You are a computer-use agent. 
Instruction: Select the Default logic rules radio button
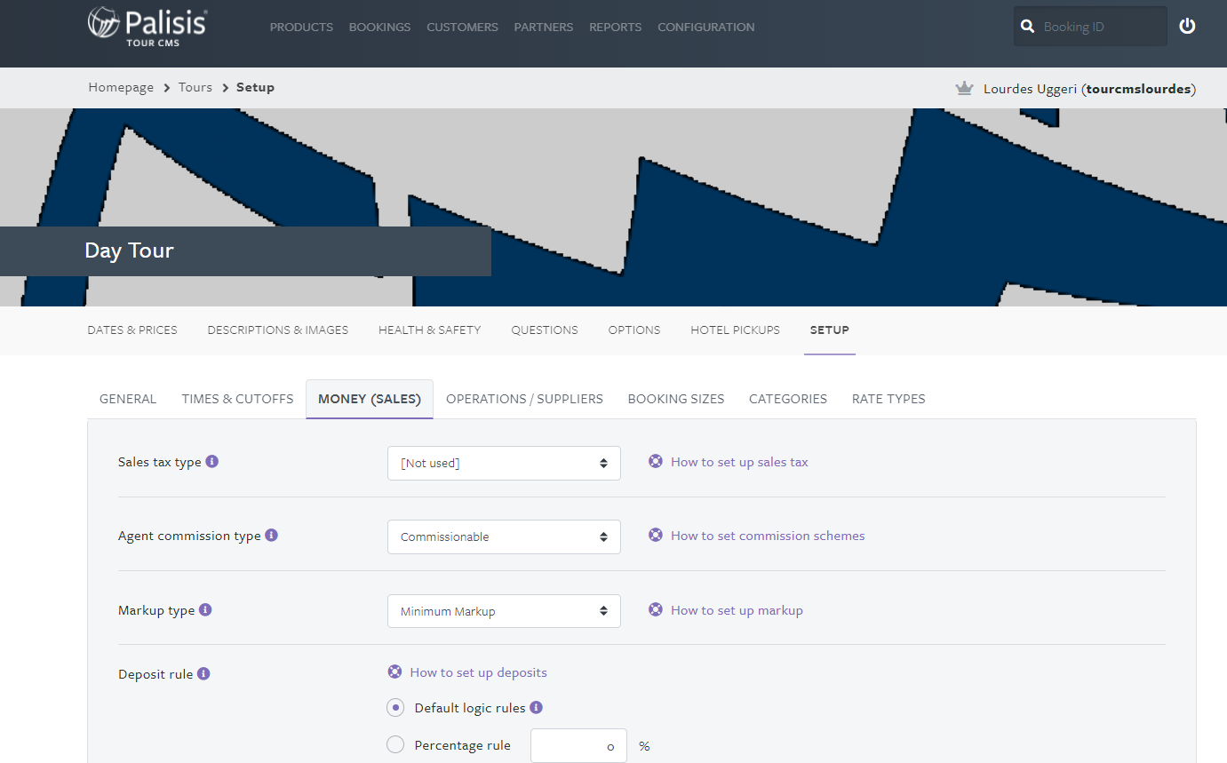394,707
